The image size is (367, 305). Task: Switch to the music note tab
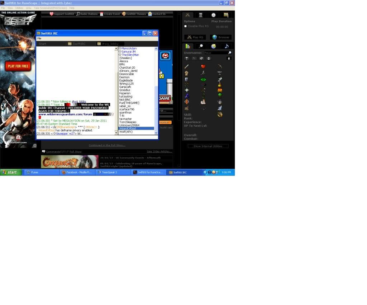tap(227, 46)
